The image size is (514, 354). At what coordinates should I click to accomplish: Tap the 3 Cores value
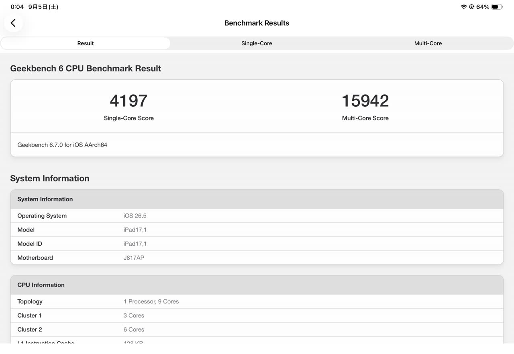[x=134, y=316]
